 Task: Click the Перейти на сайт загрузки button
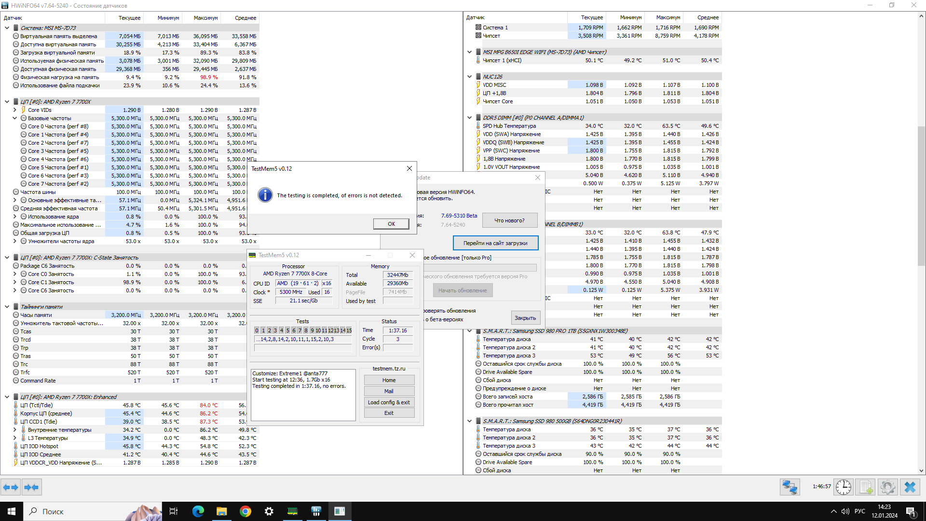pyautogui.click(x=495, y=243)
